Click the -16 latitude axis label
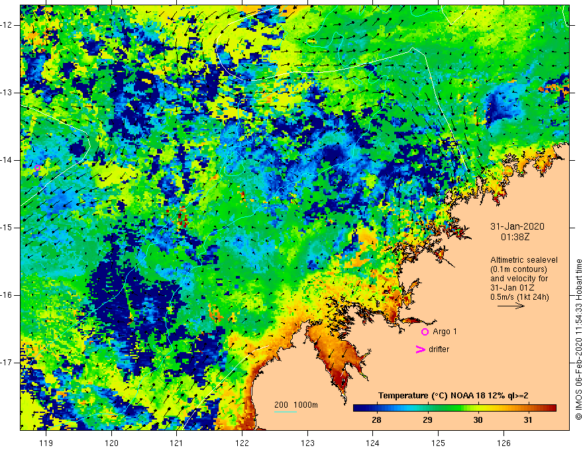 coord(7,295)
